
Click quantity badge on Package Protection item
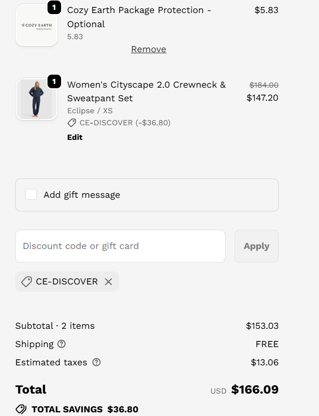[54, 8]
